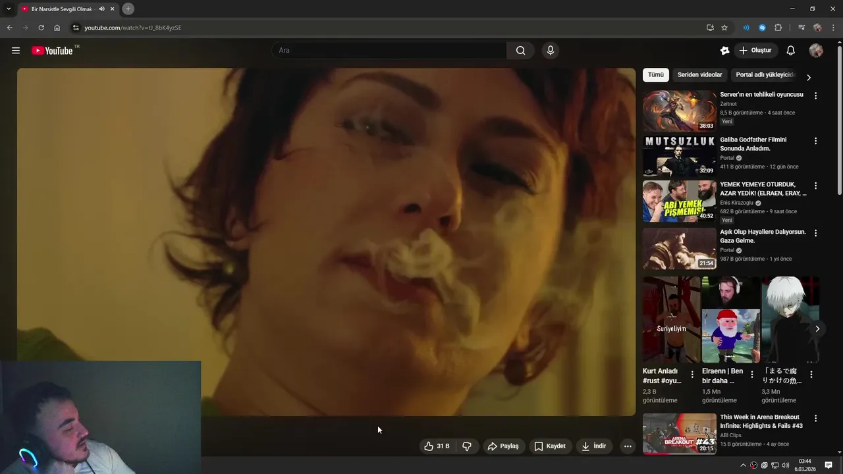The image size is (843, 474).
Task: Open the YouTube guide hamburger menu
Action: [x=16, y=51]
